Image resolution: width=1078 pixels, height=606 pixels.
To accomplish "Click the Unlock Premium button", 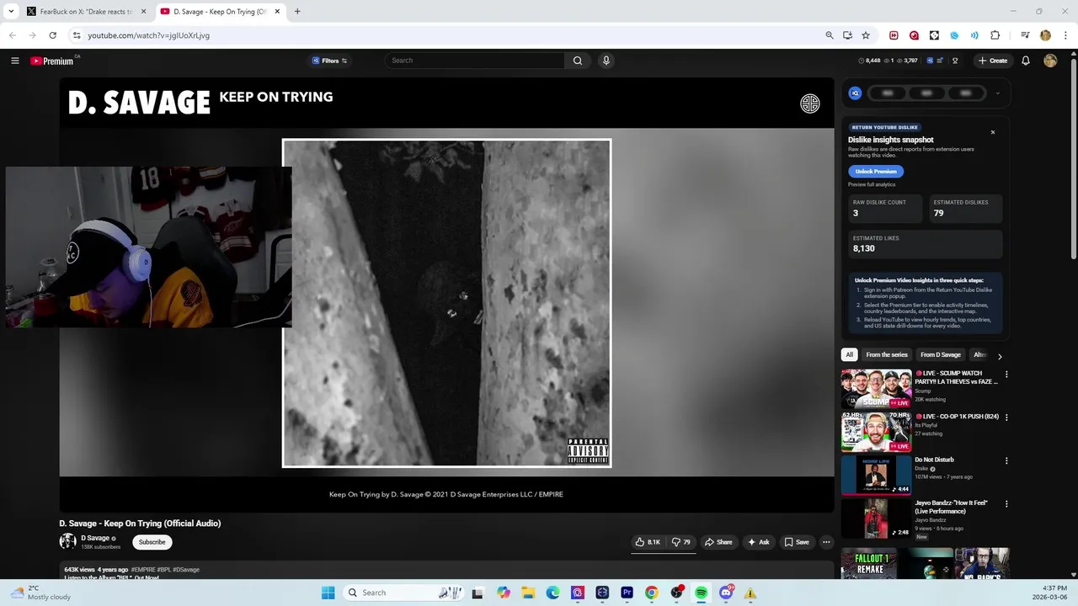I will click(x=876, y=171).
